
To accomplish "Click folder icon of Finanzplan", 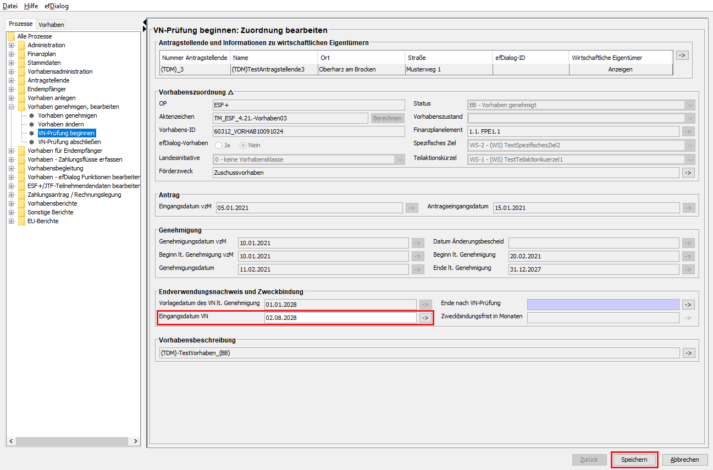I will [x=21, y=54].
